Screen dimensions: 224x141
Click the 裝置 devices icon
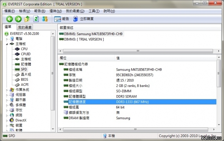pos(12,126)
